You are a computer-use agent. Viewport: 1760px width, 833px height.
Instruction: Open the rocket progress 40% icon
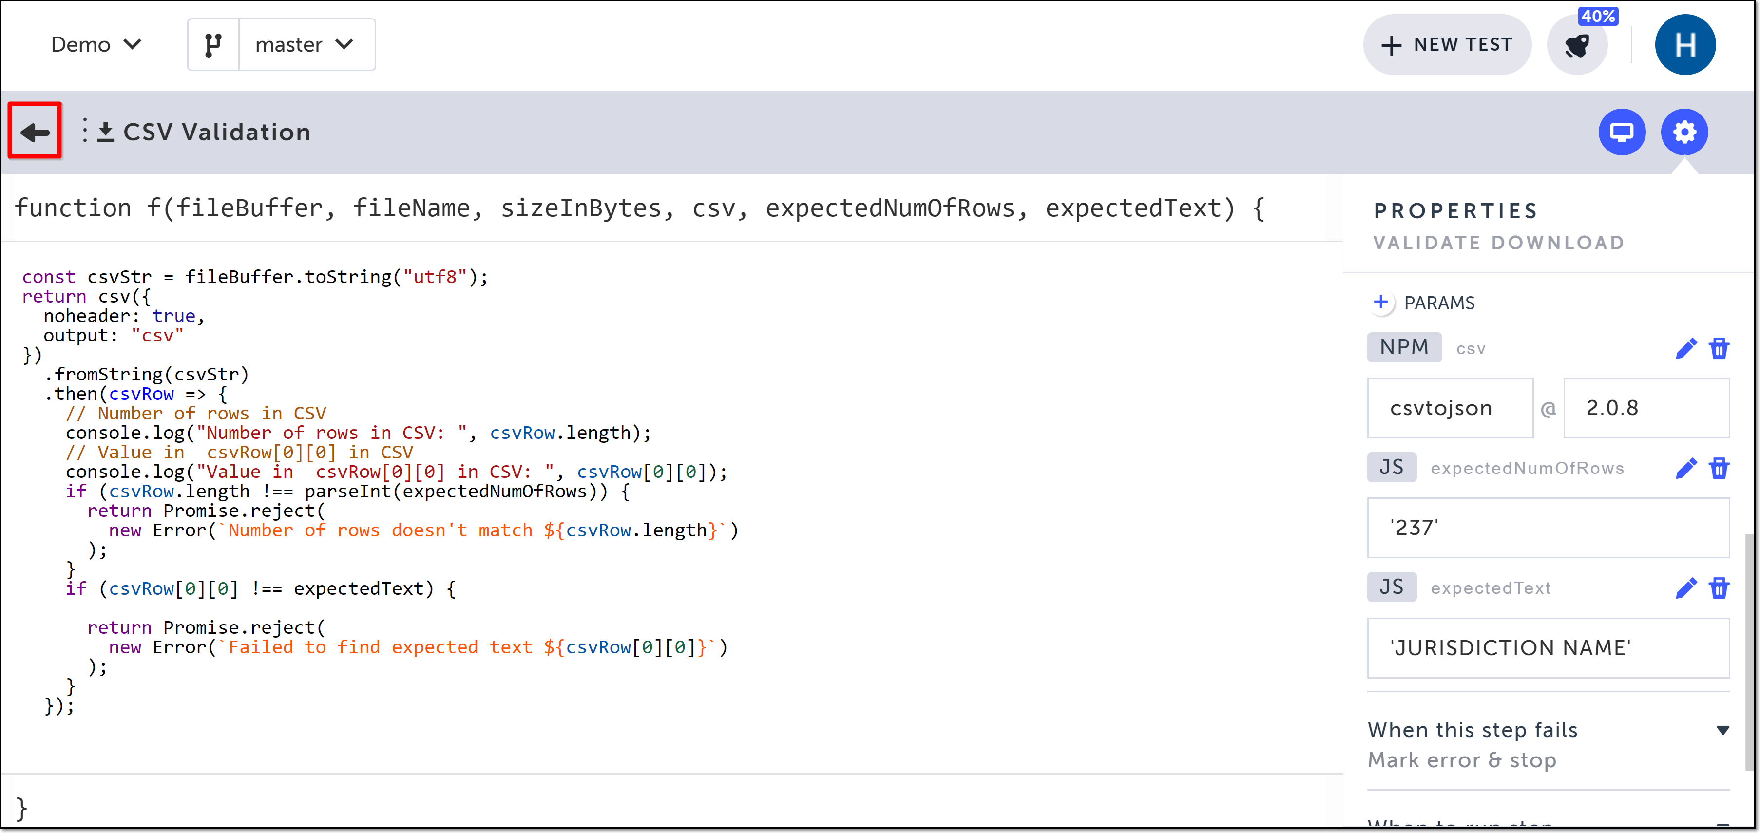pos(1577,46)
